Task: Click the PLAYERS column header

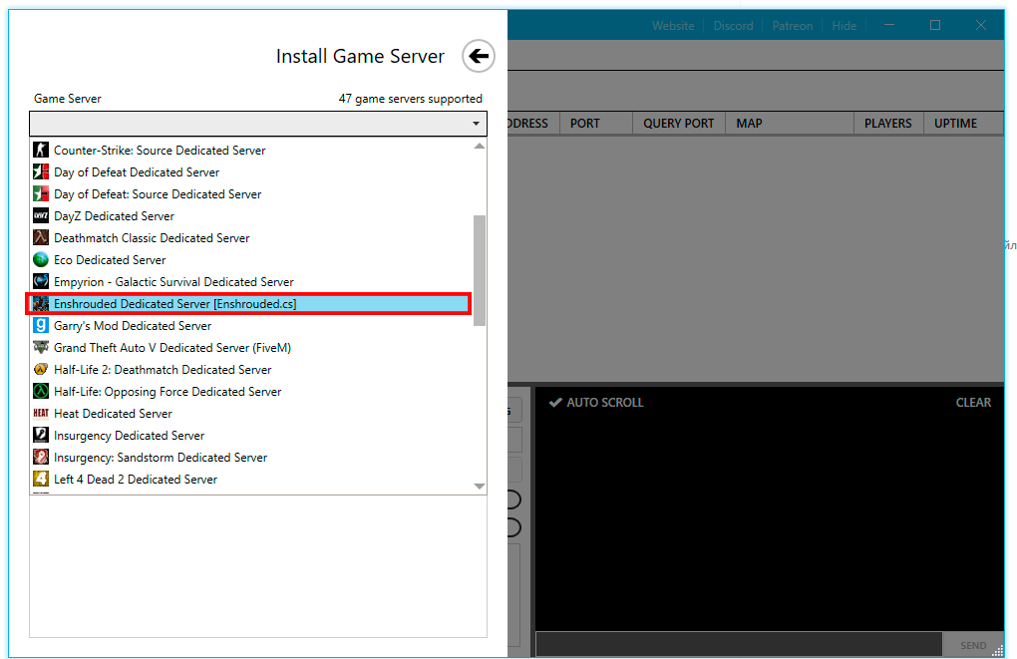Action: point(887,124)
